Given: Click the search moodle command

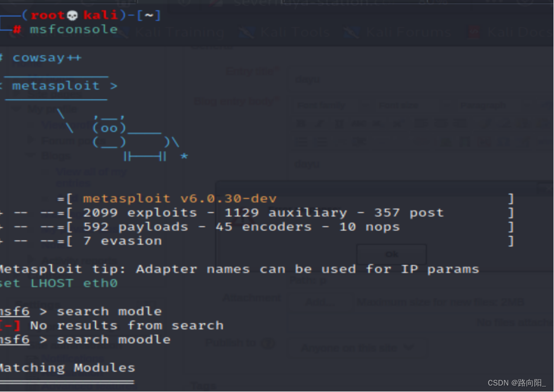Looking at the screenshot, I should click(x=114, y=339).
